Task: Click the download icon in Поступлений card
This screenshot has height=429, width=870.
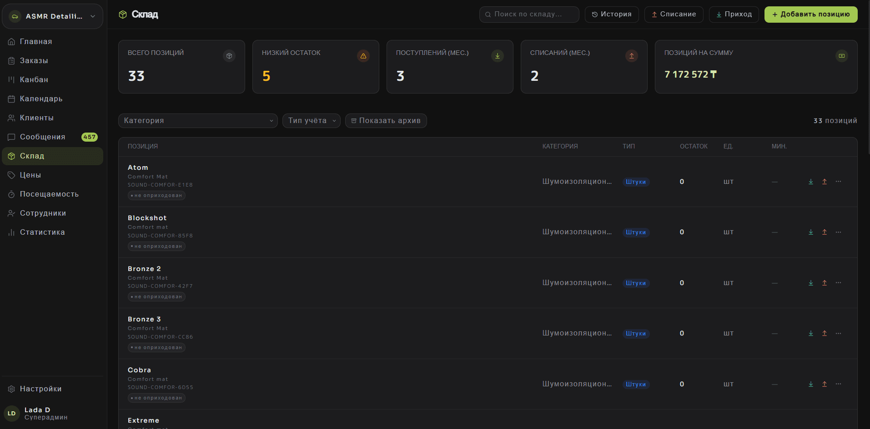Action: [498, 56]
